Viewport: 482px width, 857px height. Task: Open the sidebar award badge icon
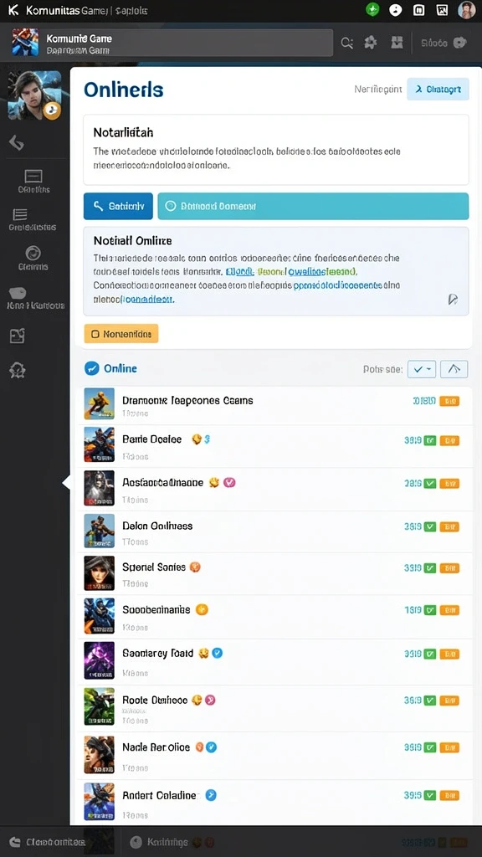[x=17, y=371]
